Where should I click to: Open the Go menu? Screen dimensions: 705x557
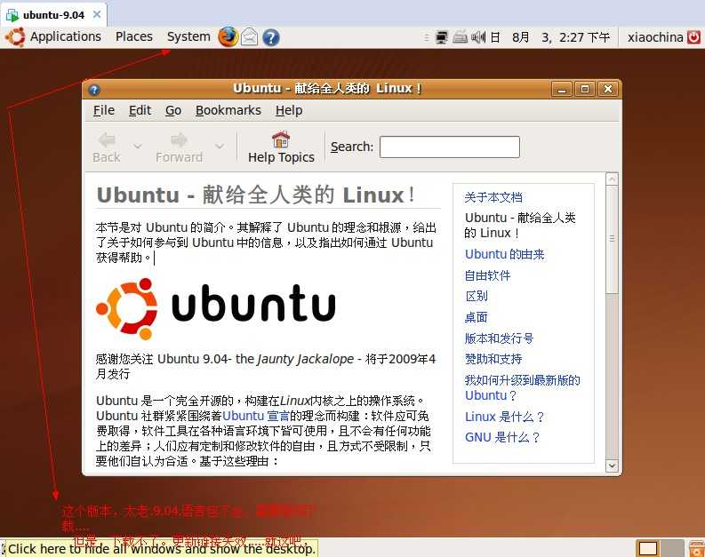pos(173,110)
